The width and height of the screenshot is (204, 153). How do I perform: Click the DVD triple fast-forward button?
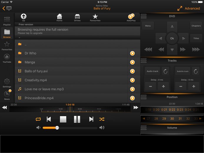(x=196, y=49)
